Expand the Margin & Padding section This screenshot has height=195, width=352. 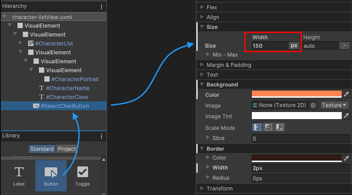click(x=202, y=65)
